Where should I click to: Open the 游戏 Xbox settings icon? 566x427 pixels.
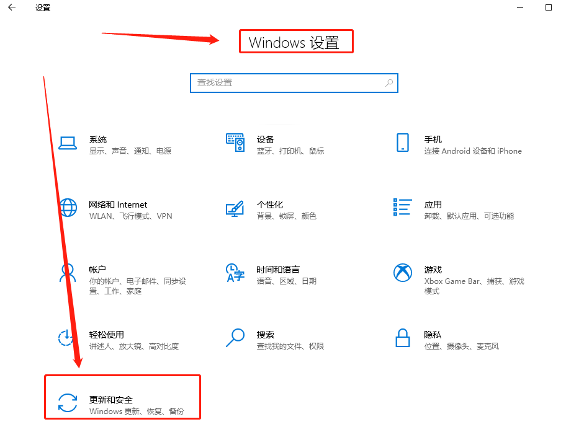pyautogui.click(x=402, y=273)
